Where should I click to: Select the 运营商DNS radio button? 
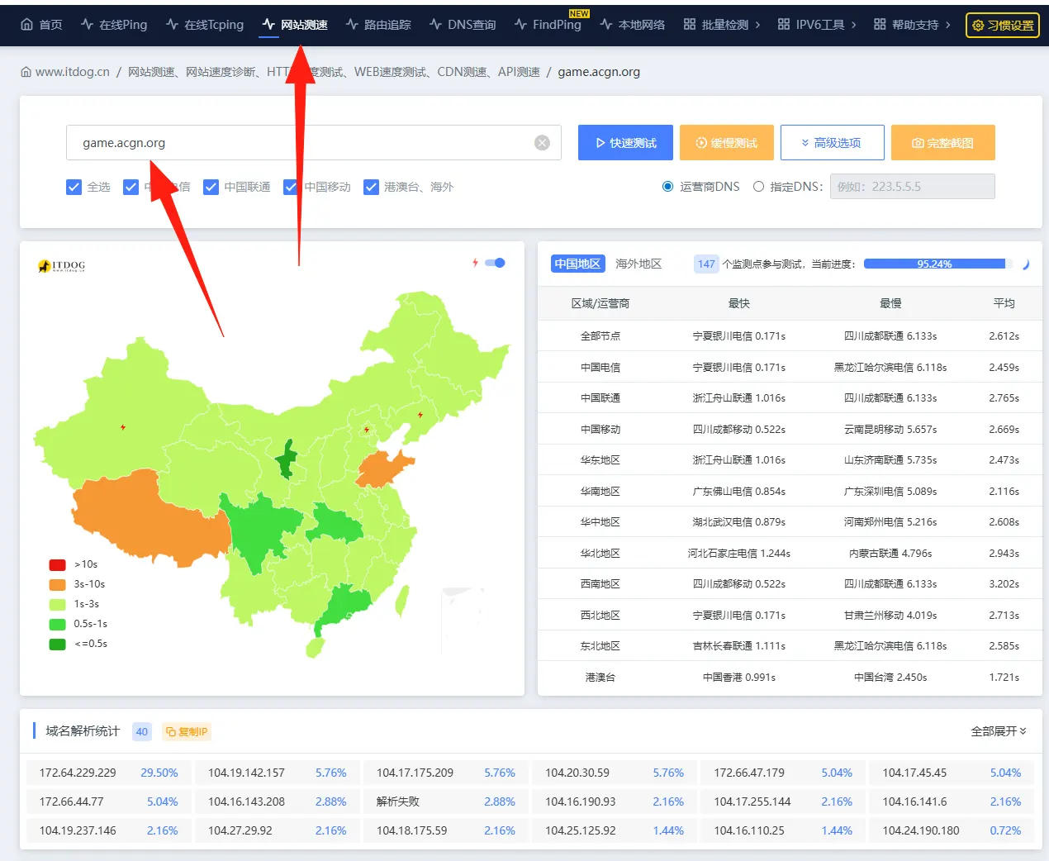click(x=667, y=187)
